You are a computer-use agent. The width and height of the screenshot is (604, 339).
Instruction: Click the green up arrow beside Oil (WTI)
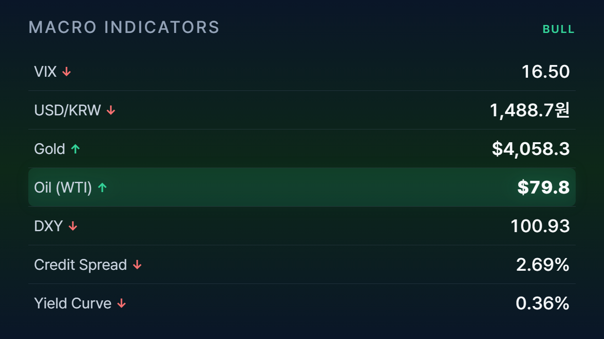102,187
